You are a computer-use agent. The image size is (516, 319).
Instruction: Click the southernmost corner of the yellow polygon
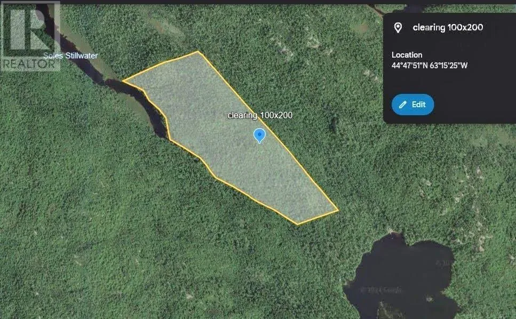[x=298, y=225]
